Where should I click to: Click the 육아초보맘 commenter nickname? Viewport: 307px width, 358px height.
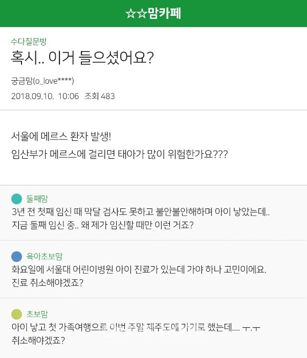point(45,256)
